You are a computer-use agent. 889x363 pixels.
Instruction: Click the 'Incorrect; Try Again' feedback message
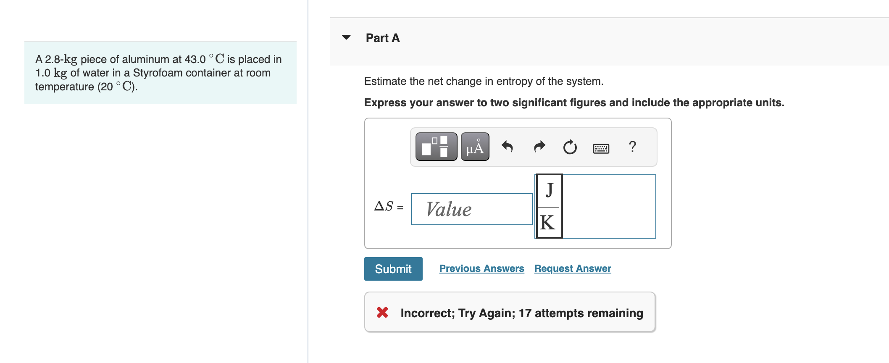point(521,313)
